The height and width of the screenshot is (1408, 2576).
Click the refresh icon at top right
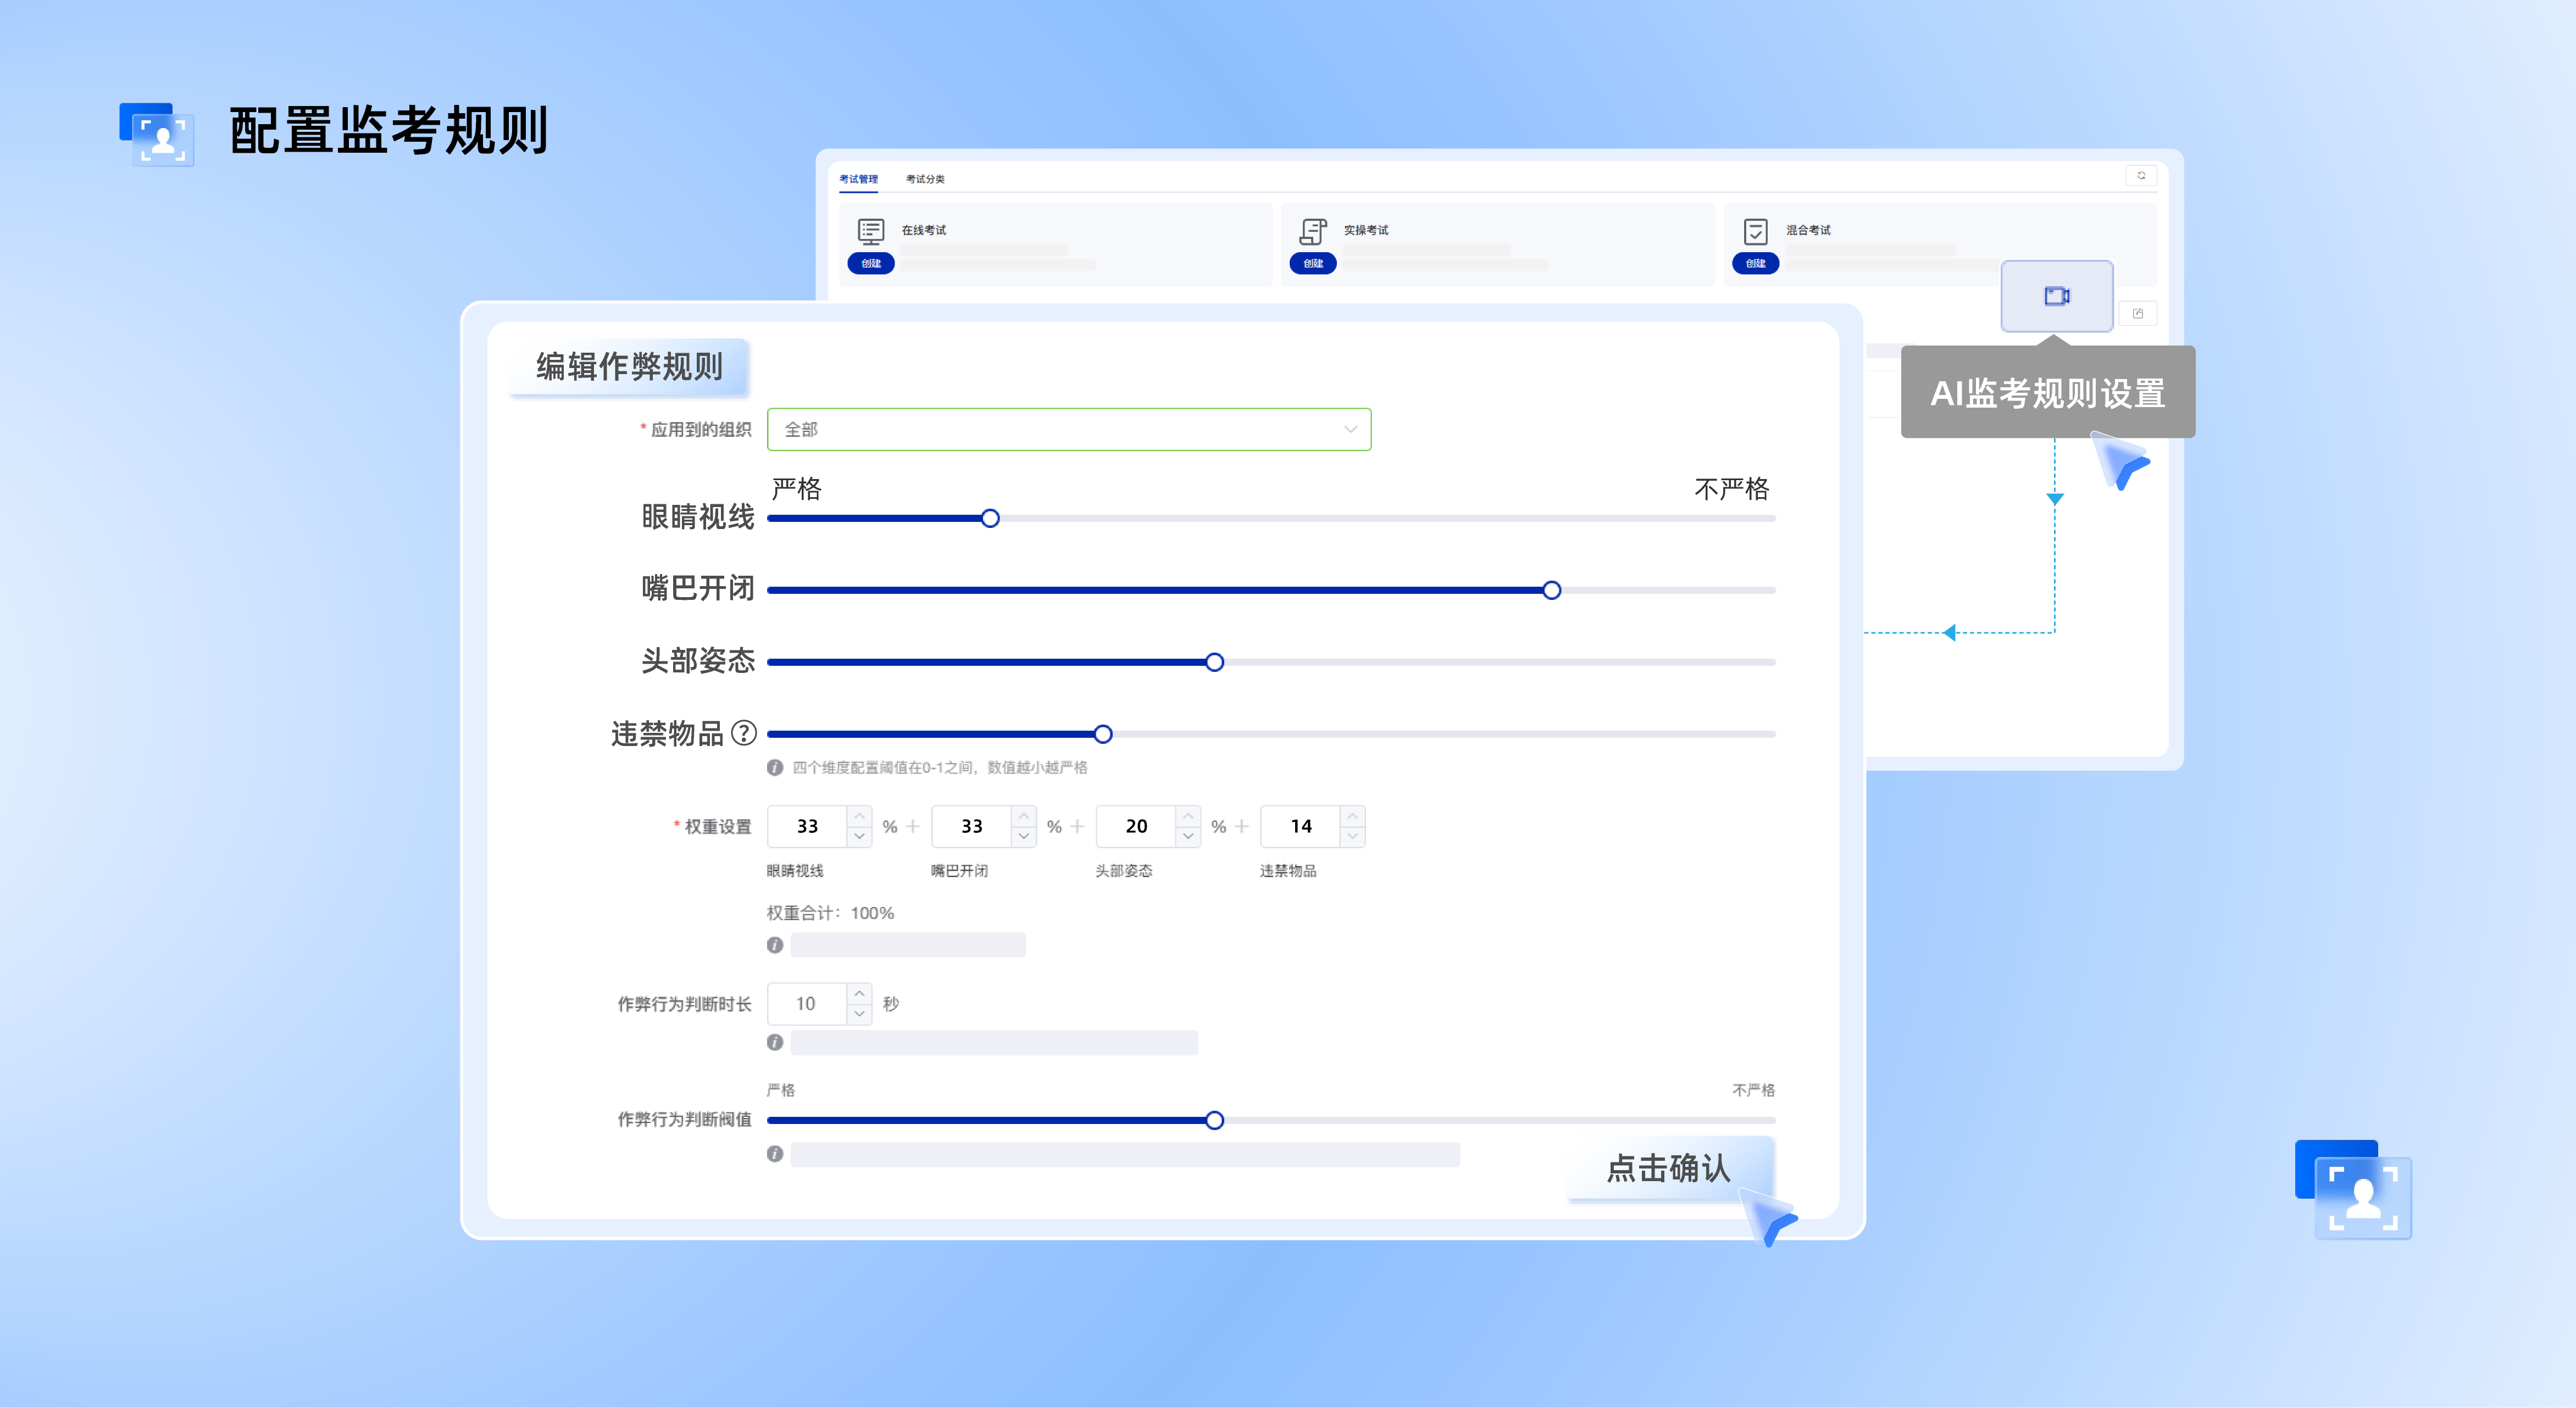pyautogui.click(x=2141, y=176)
